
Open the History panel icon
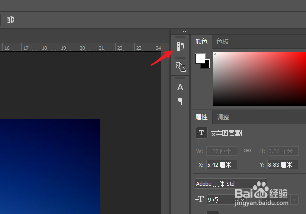coord(180,46)
